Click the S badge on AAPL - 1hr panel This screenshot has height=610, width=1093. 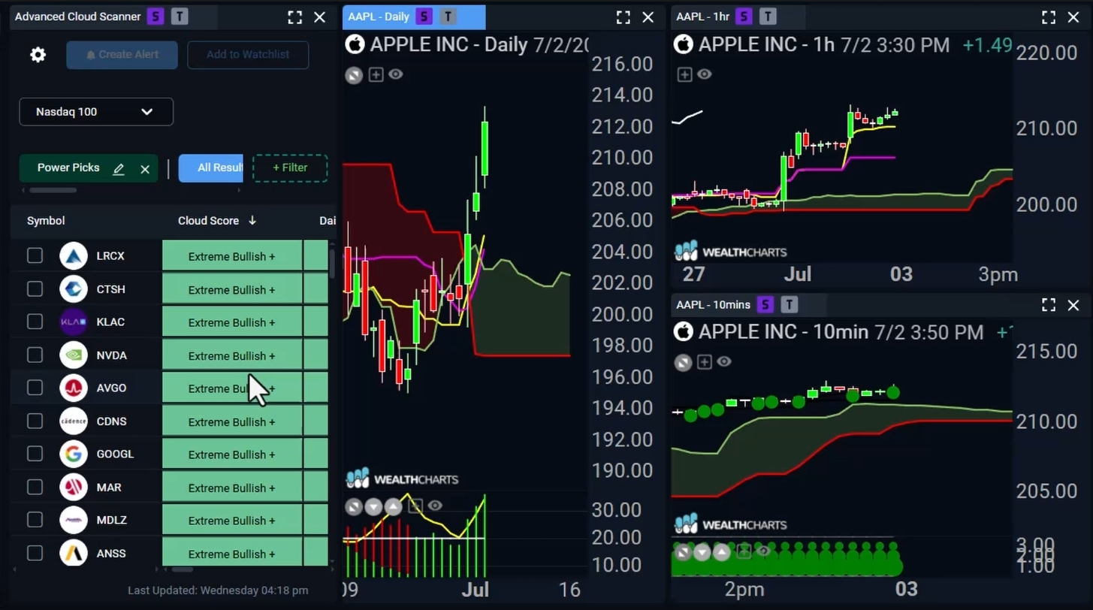click(744, 17)
